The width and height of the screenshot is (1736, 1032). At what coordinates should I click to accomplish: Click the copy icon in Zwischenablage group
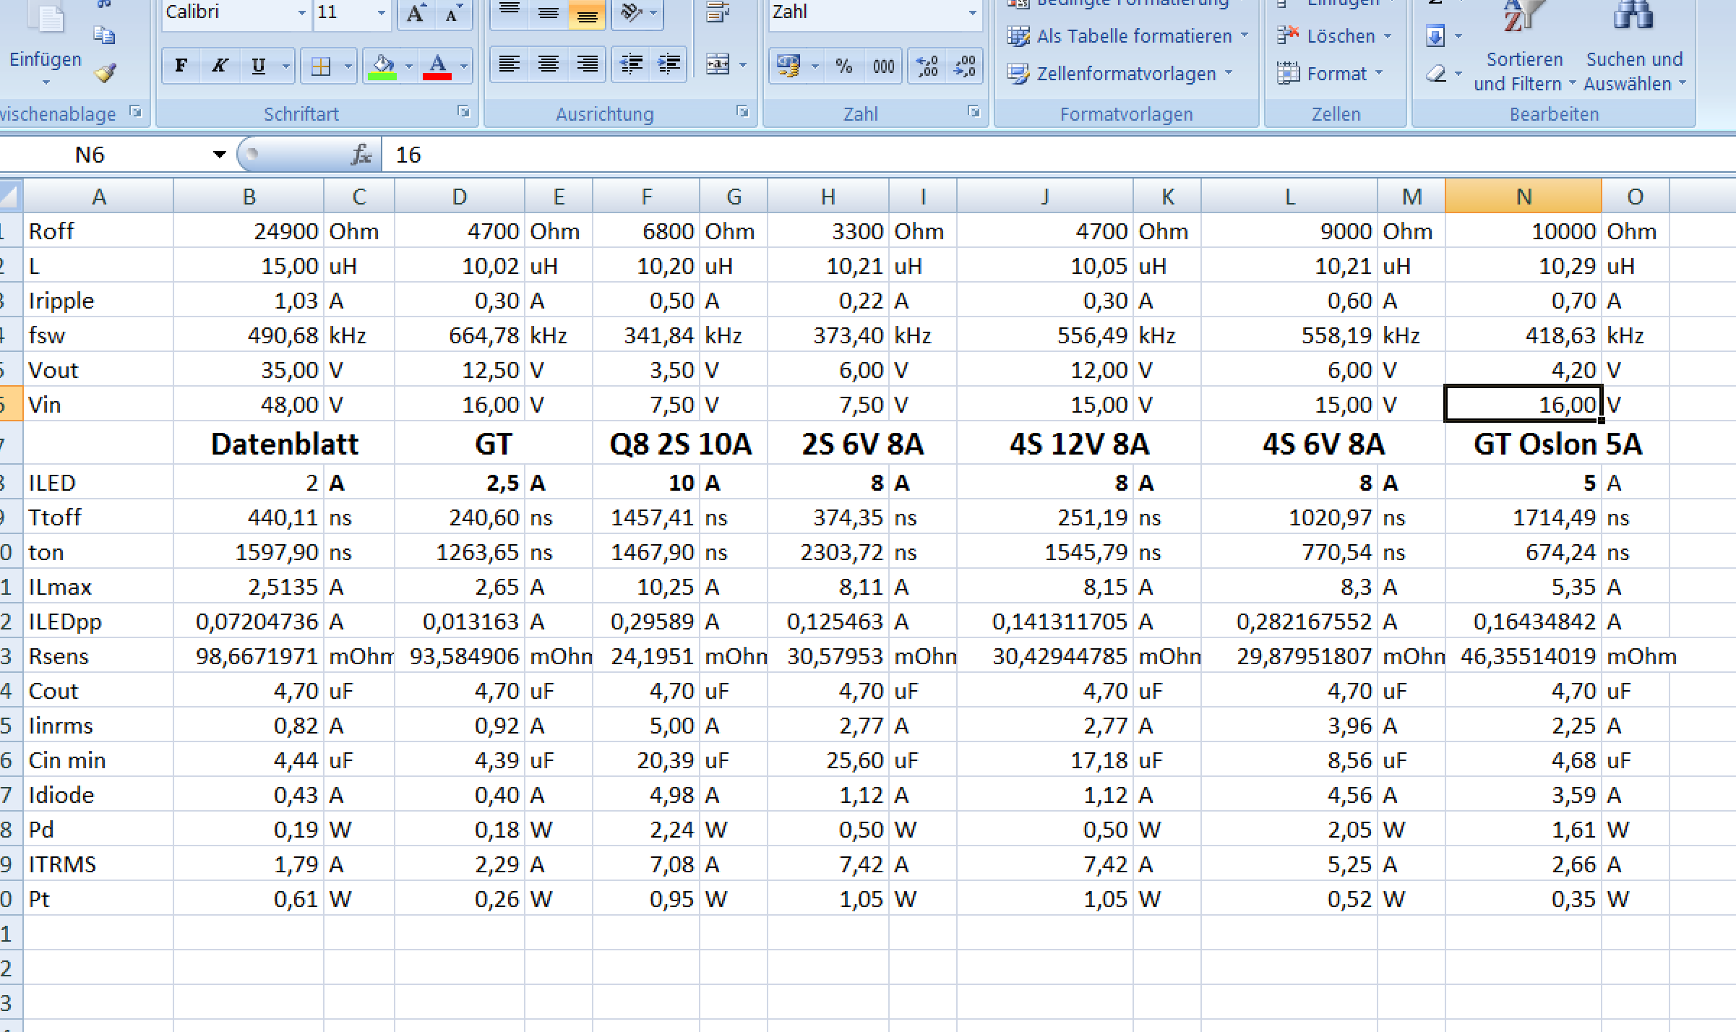(x=104, y=35)
